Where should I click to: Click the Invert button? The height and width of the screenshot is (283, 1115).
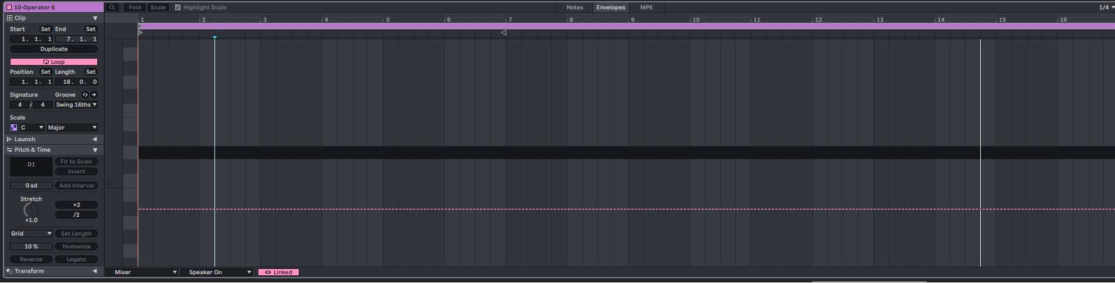76,172
